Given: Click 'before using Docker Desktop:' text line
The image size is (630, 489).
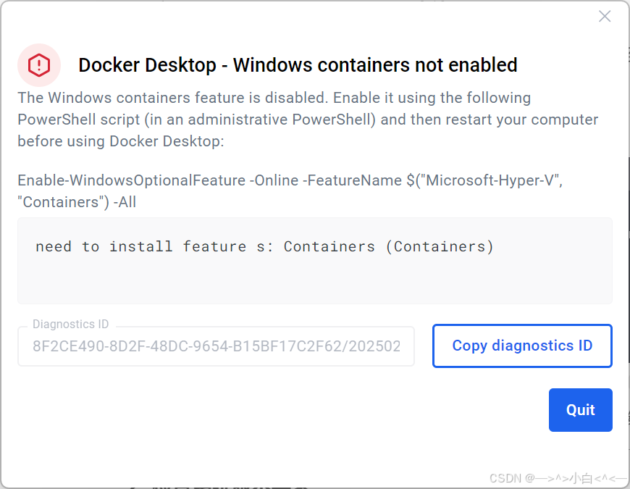Looking at the screenshot, I should pos(121,141).
